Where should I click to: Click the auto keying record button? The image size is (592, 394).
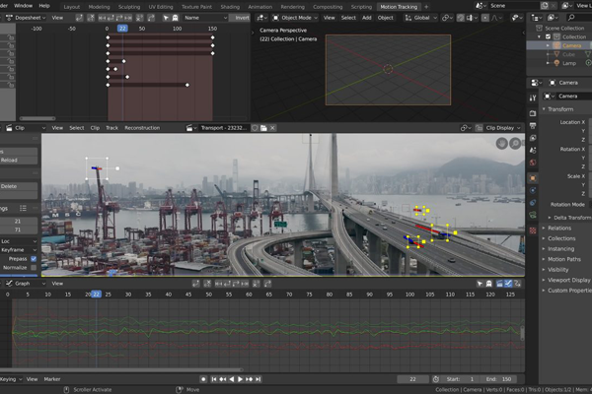coord(203,379)
